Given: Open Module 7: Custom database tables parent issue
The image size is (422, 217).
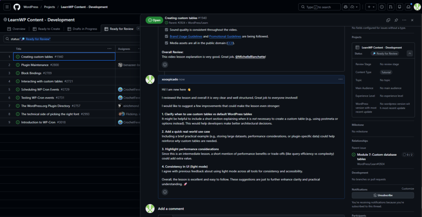Looking at the screenshot, I should (x=377, y=157).
